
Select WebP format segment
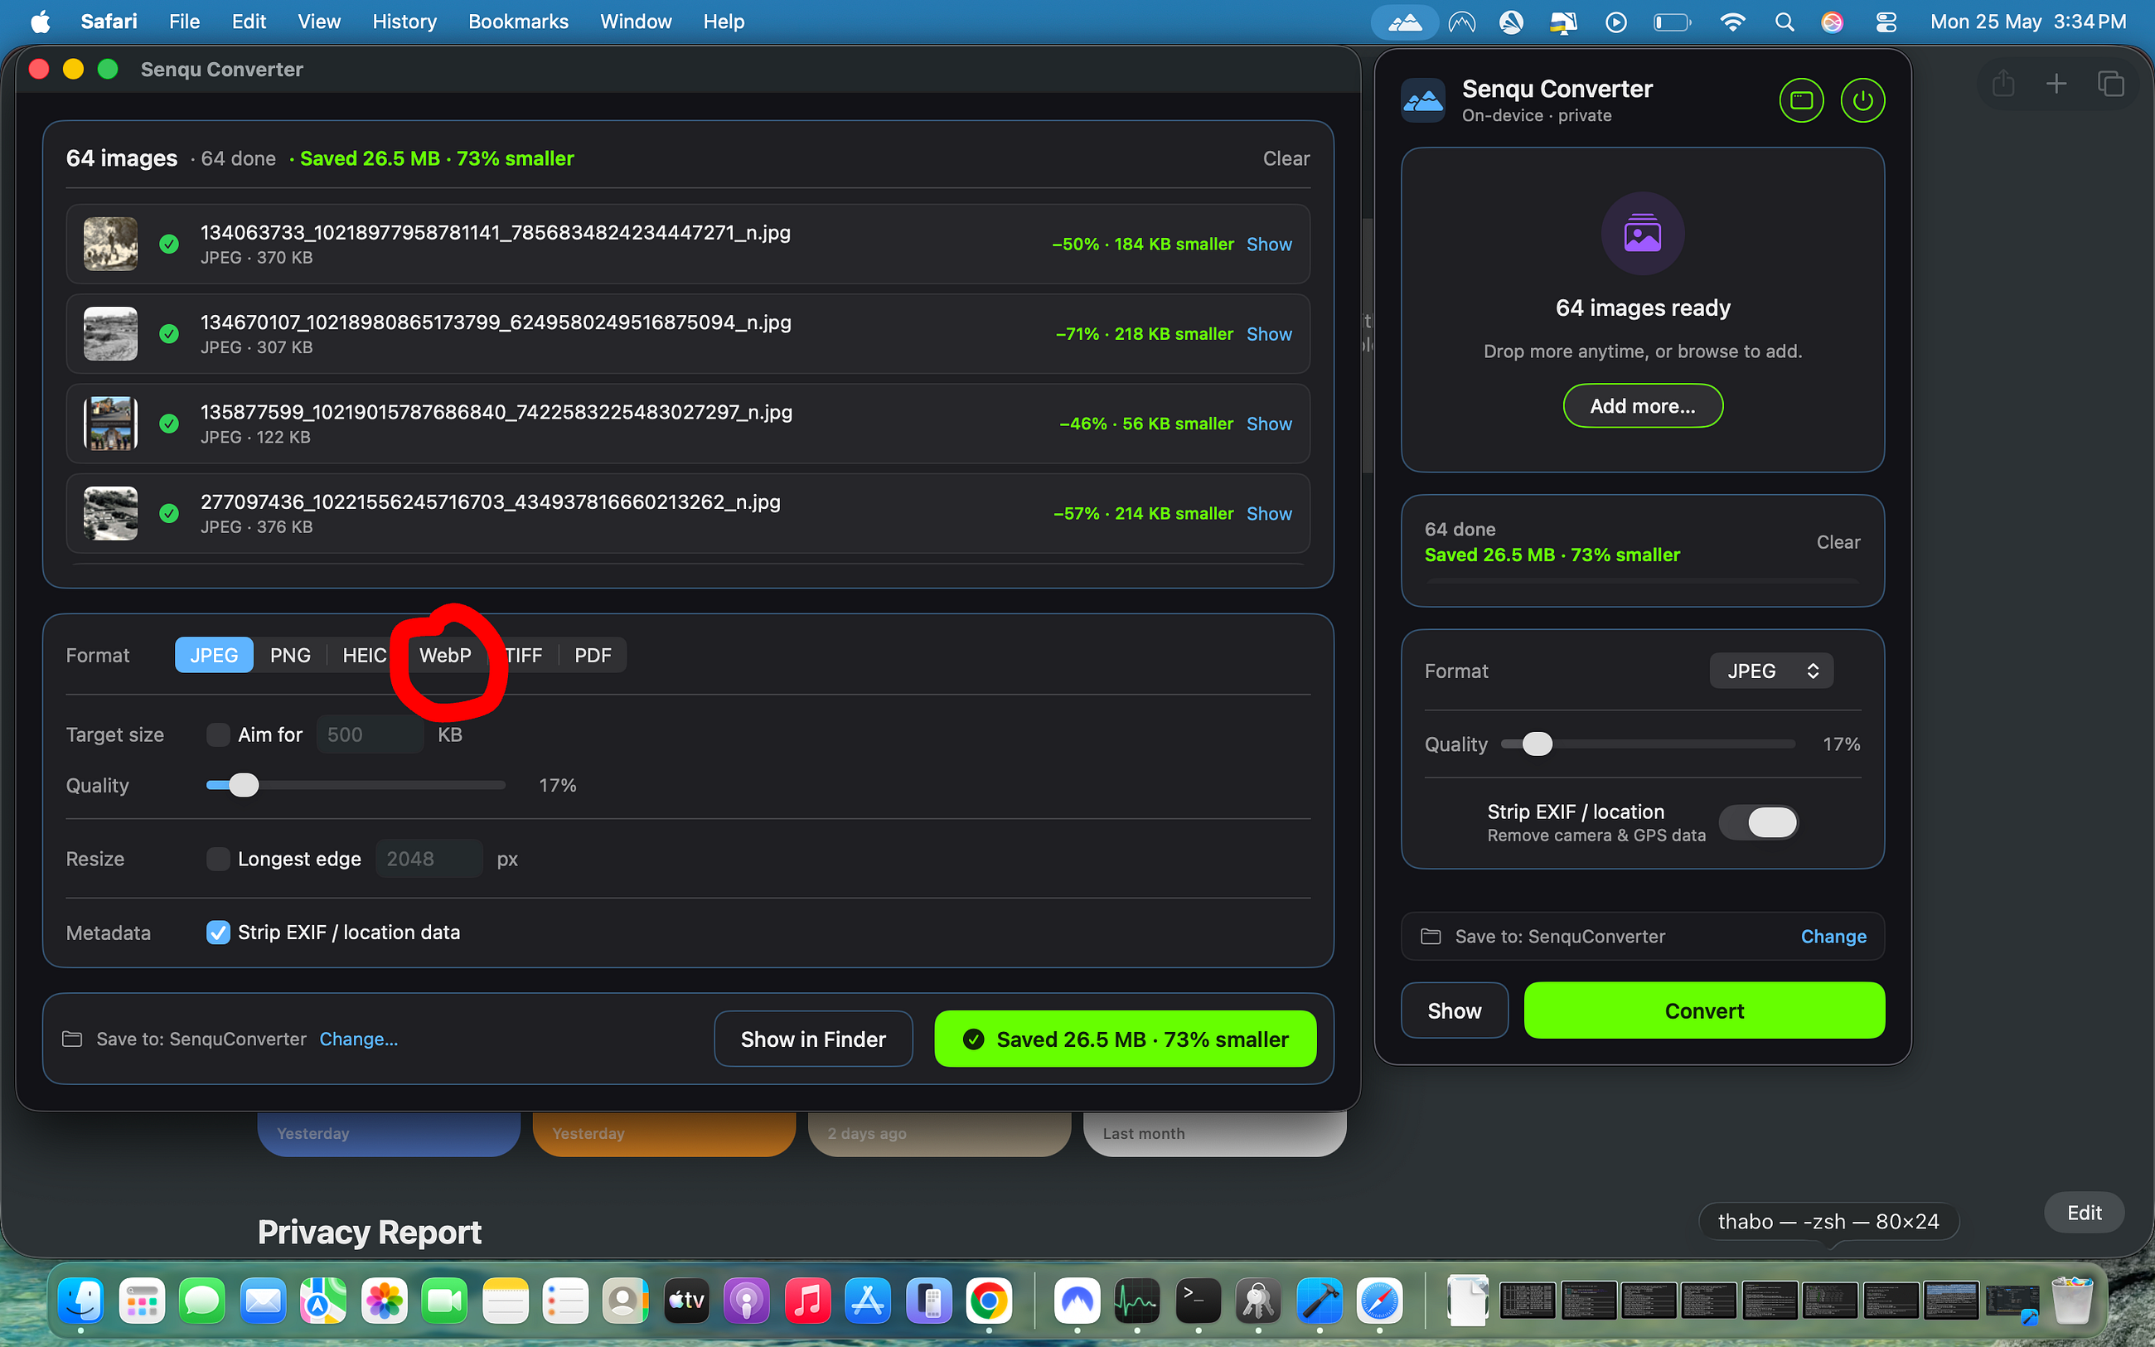click(445, 656)
